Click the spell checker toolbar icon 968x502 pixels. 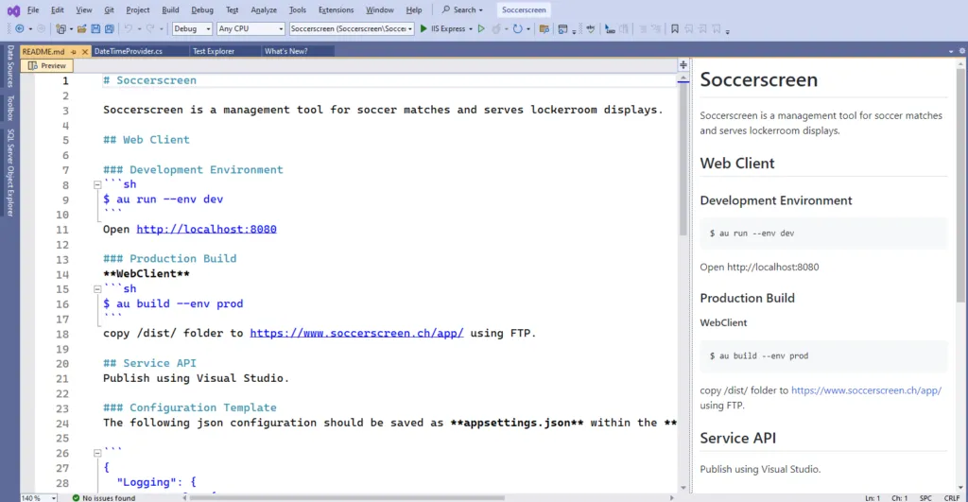pos(591,29)
